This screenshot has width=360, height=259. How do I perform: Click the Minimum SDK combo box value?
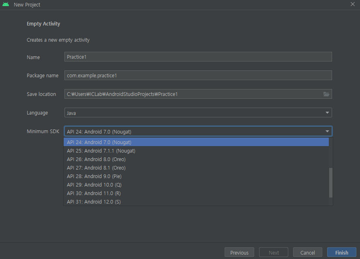[x=198, y=132]
